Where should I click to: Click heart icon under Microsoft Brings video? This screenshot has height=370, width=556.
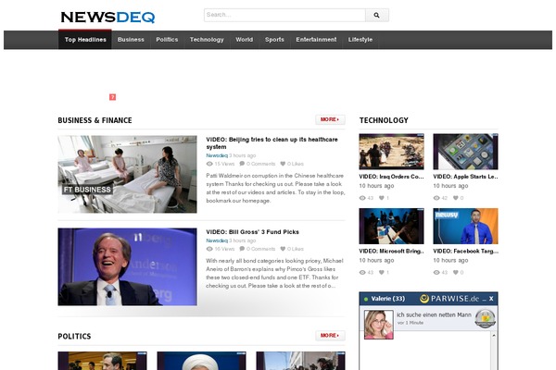click(x=382, y=272)
